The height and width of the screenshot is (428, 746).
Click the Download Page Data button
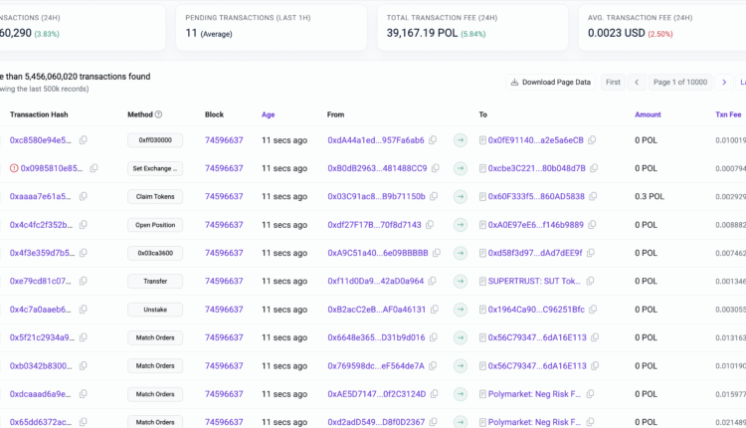pyautogui.click(x=550, y=82)
